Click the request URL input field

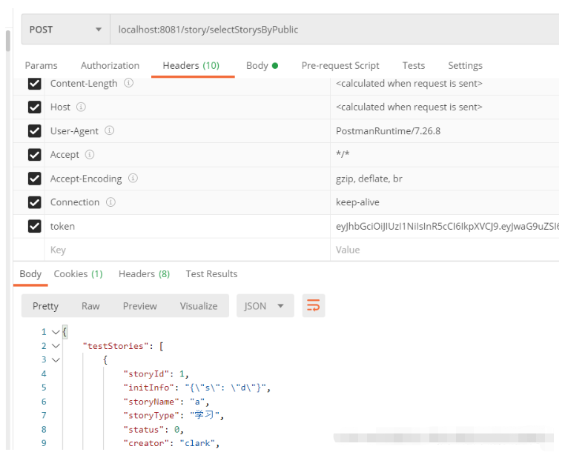click(334, 30)
